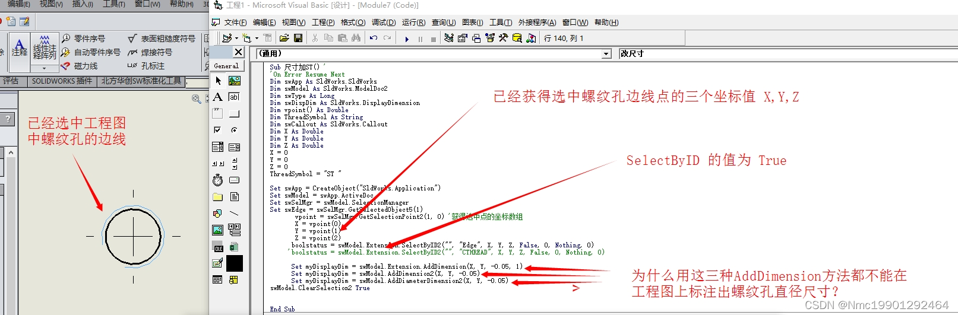Click the Redo arrow icon
Screen dimensions: 958x315
tap(387, 38)
